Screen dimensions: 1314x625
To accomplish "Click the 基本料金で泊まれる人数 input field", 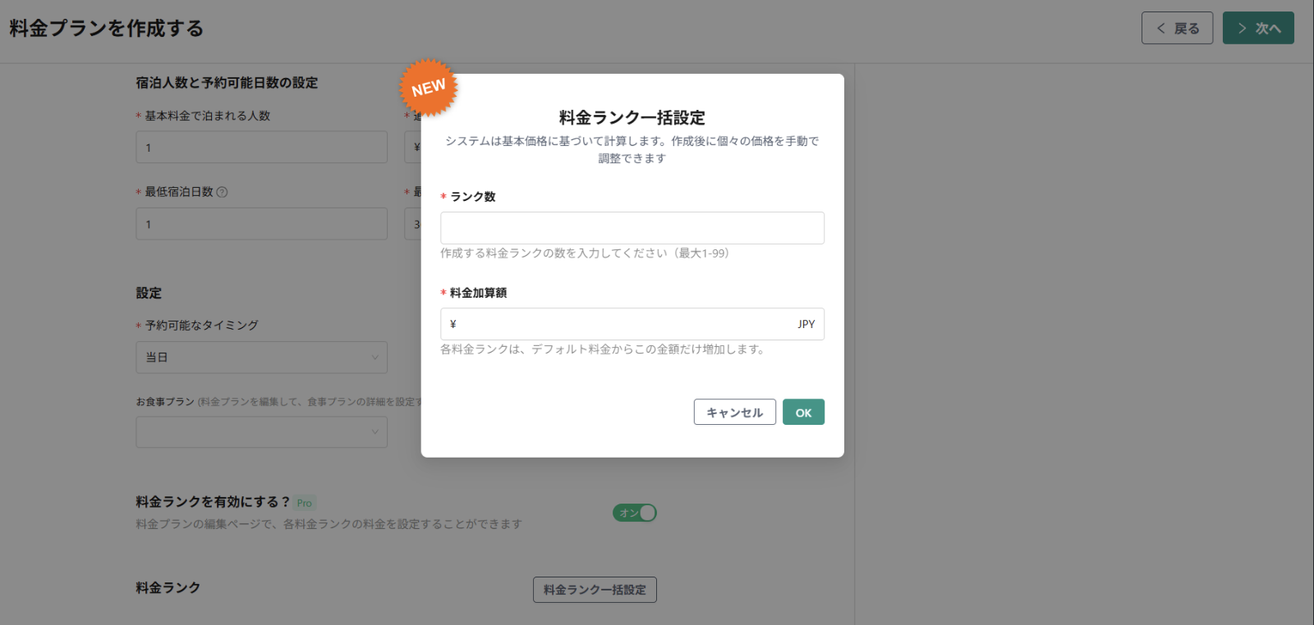I will tap(261, 148).
